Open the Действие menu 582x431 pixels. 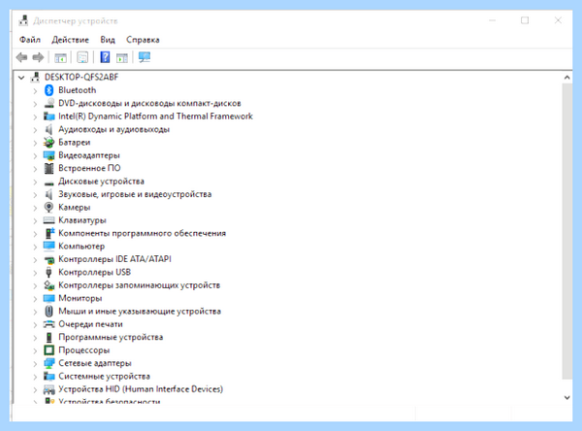pos(70,40)
